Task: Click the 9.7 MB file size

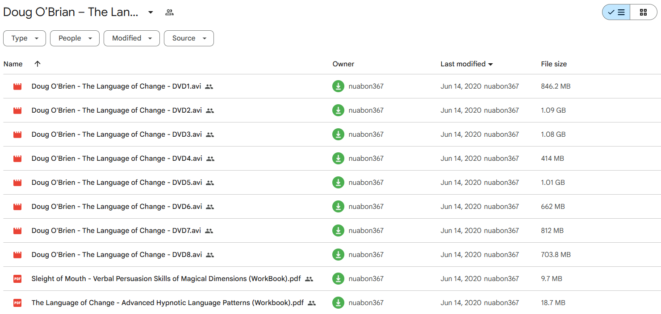Action: point(552,279)
